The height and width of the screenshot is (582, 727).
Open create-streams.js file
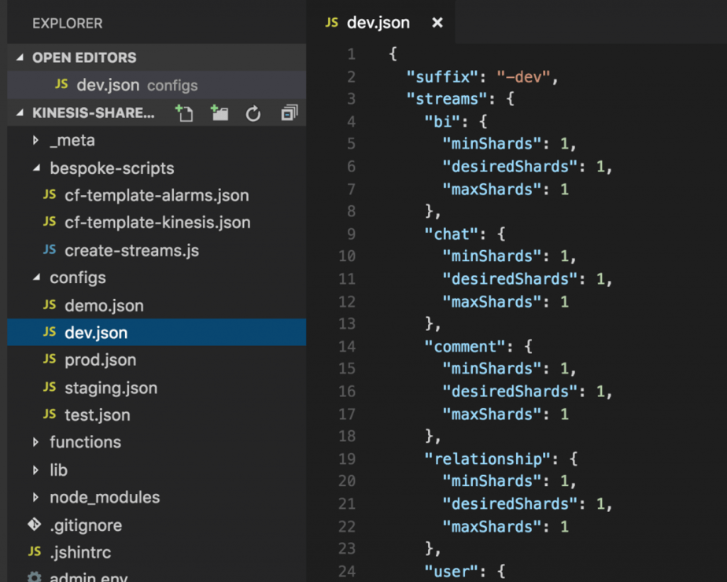(x=131, y=250)
